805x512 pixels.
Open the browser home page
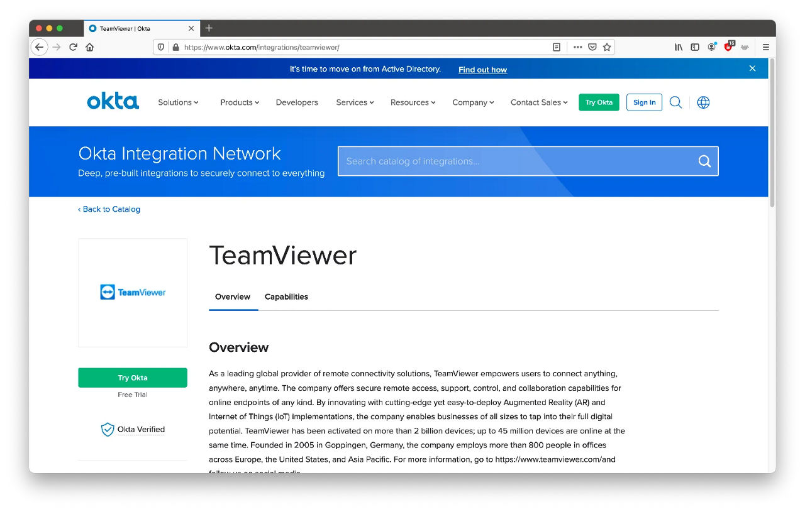coord(90,47)
